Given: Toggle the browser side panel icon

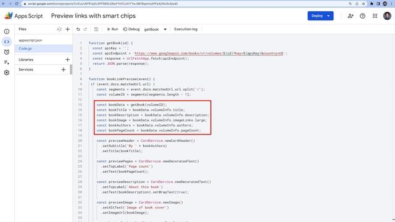Looking at the screenshot, I should click(x=378, y=4).
